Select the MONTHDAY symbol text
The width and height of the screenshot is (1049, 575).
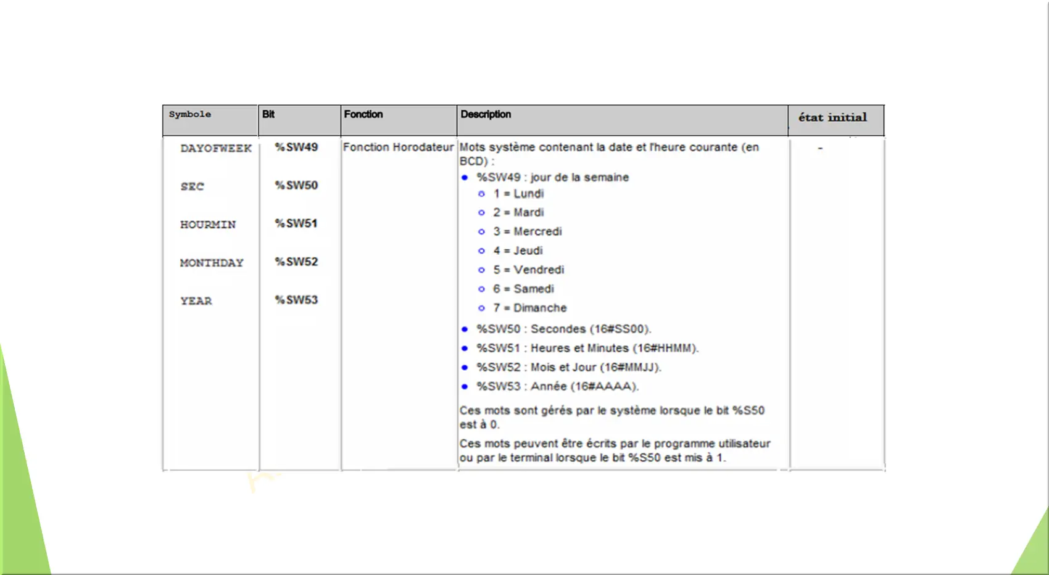point(212,263)
